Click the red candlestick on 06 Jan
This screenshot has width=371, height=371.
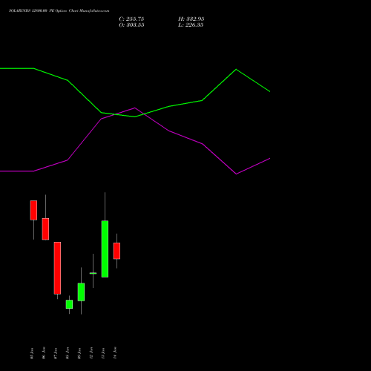(x=45, y=229)
